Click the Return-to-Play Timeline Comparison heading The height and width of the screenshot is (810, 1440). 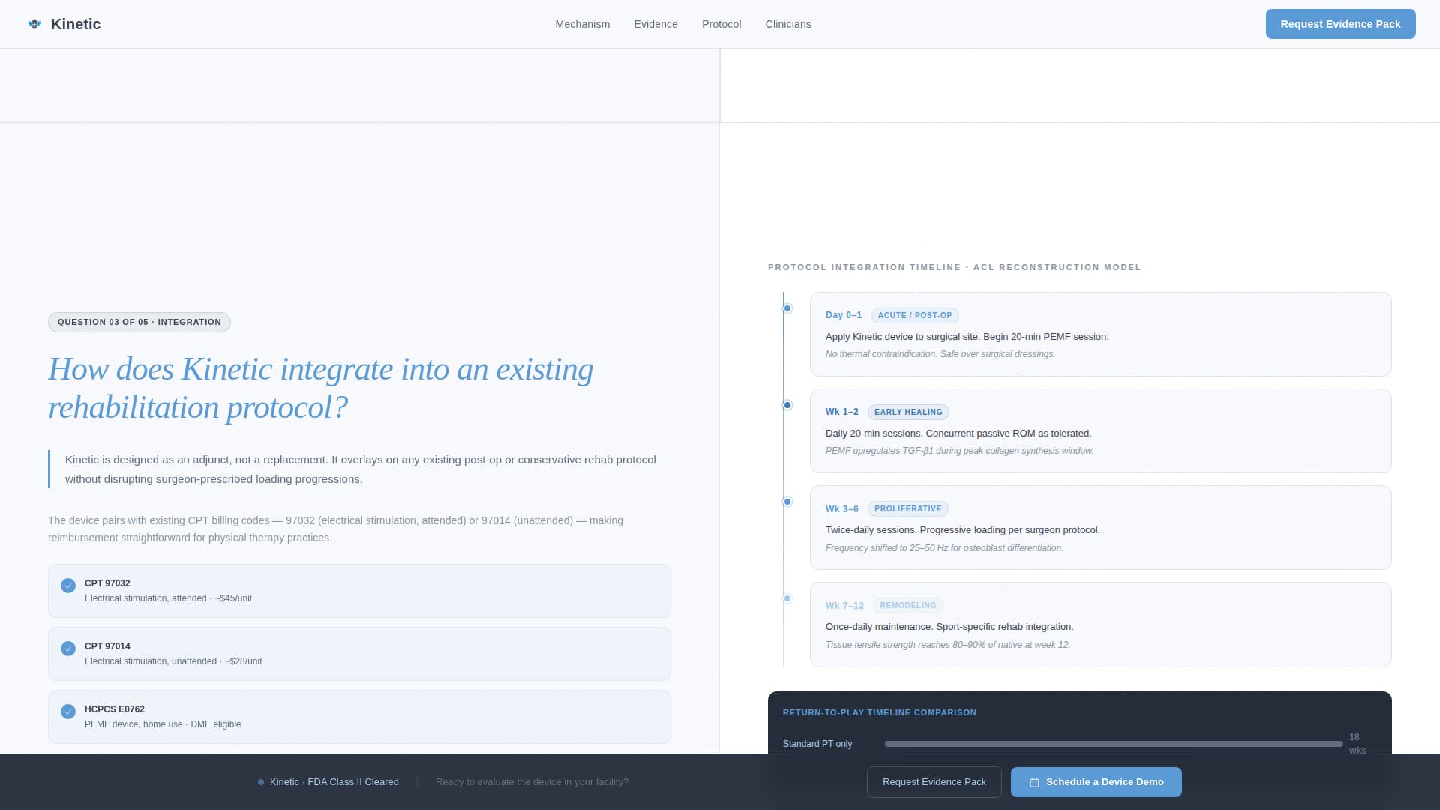coord(880,712)
